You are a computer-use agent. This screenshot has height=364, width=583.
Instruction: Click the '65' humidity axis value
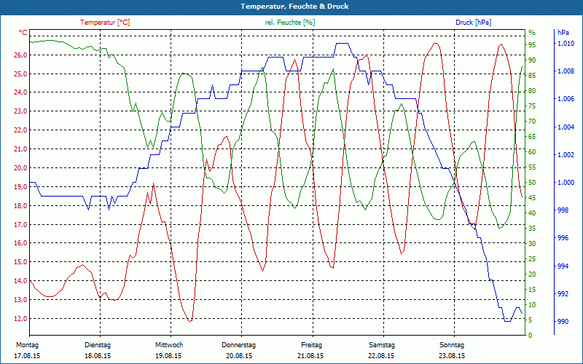[532, 137]
